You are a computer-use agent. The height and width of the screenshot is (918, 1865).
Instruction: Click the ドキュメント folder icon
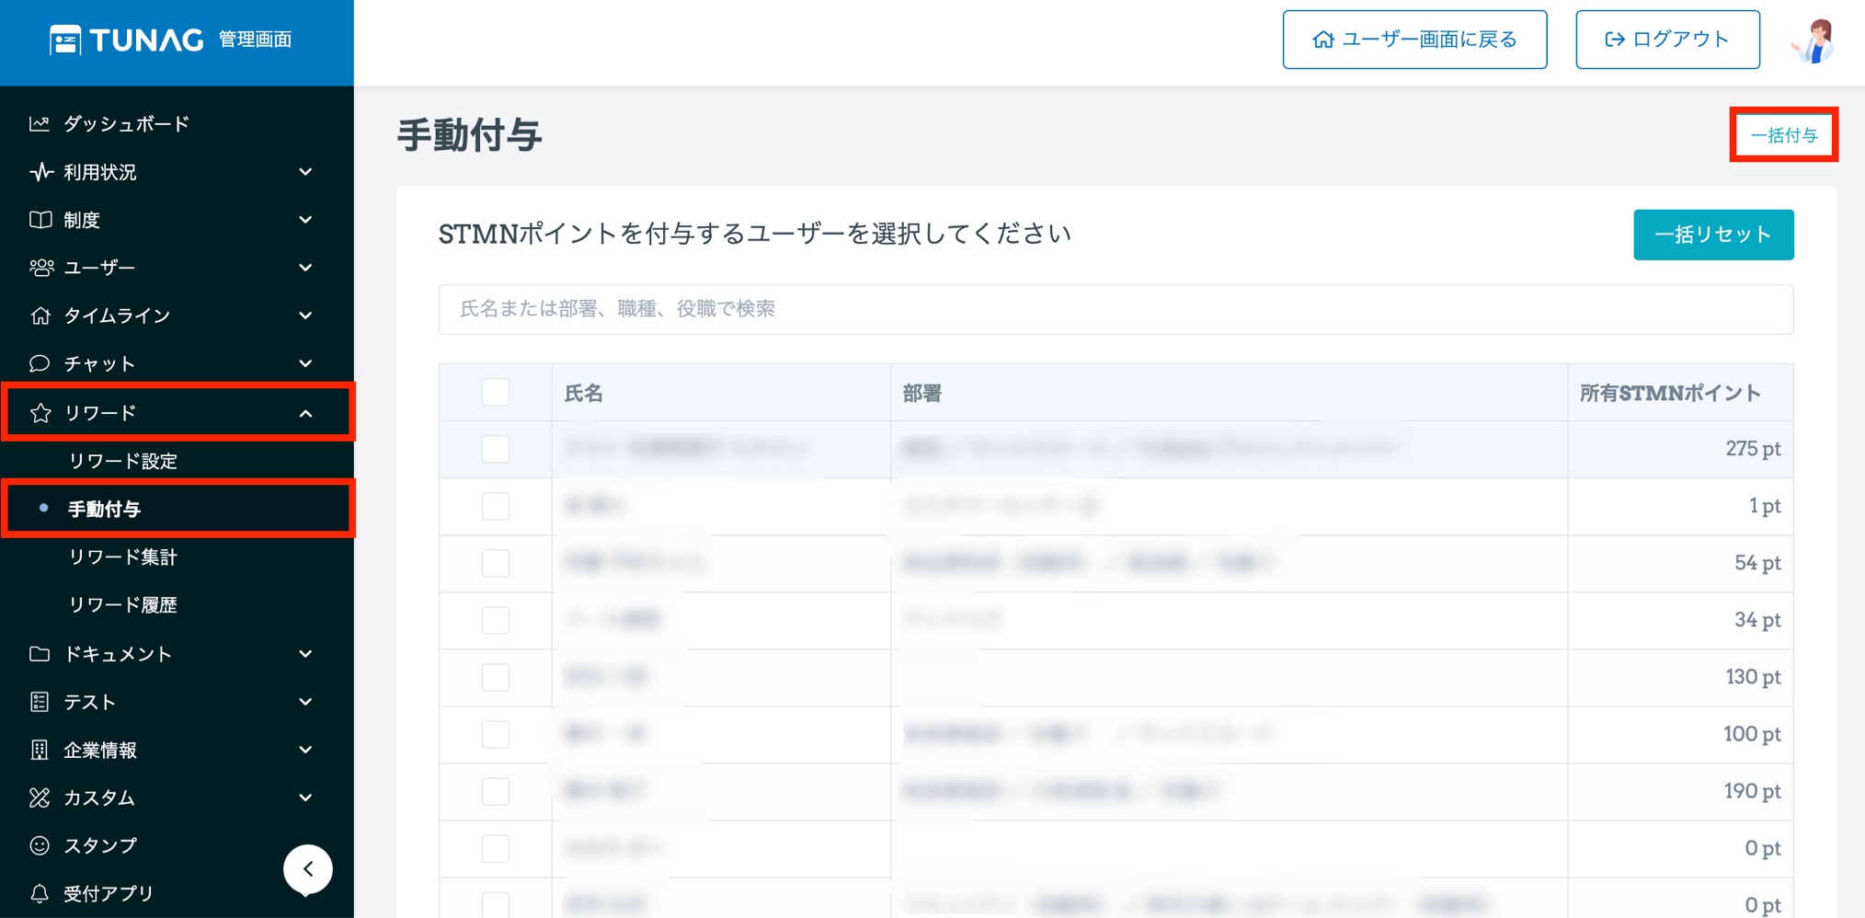pos(40,654)
